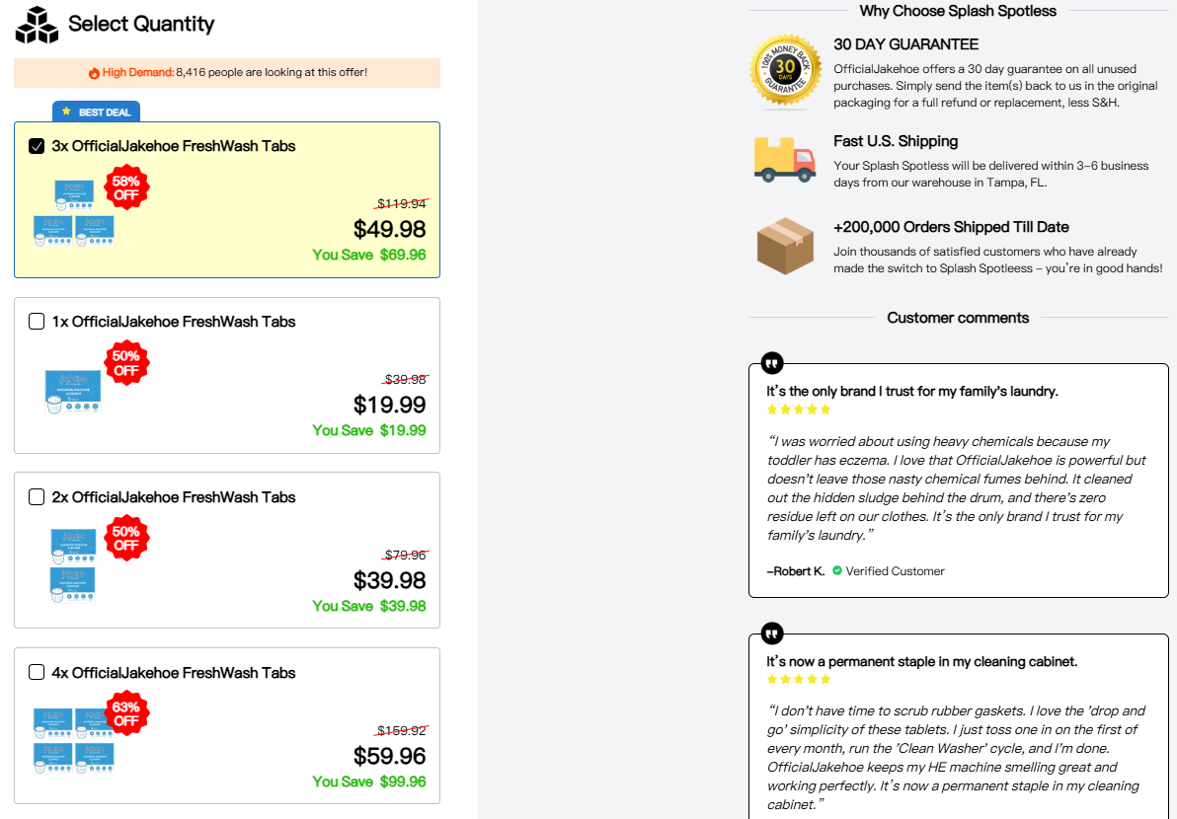
Task: Click the quote mark icon on second review card
Action: (x=772, y=633)
